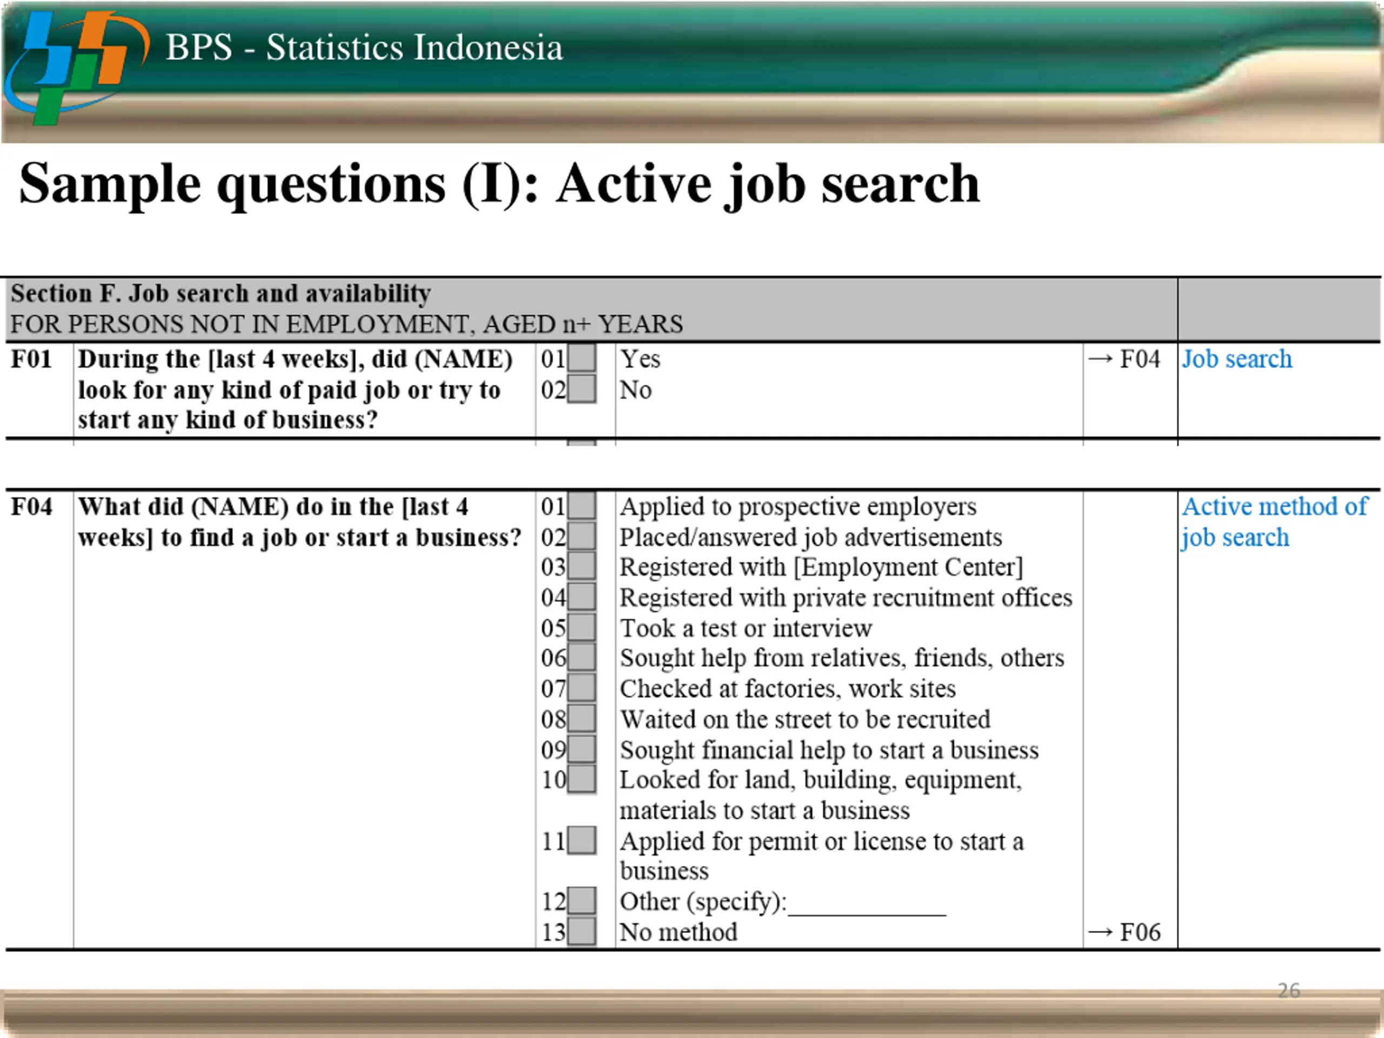Check box 10 Looked for land, building
Image resolution: width=1384 pixels, height=1038 pixels.
pos(582,780)
